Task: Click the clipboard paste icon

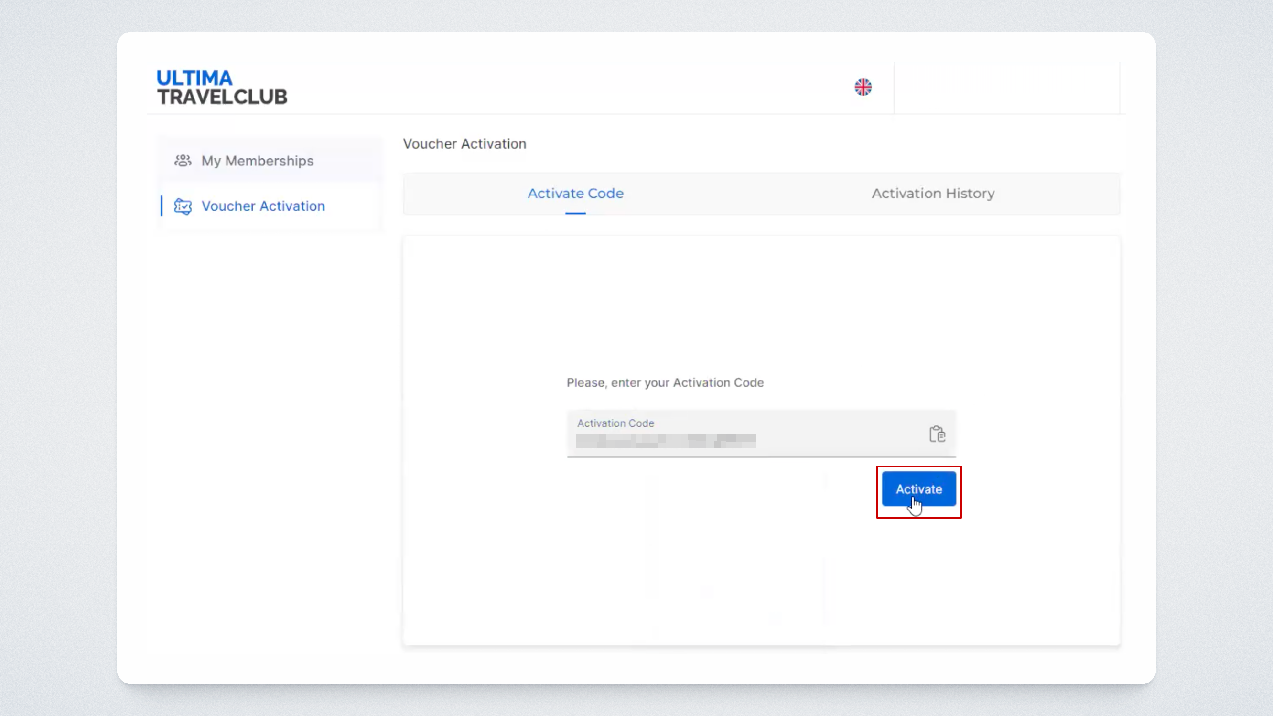Action: (x=937, y=434)
